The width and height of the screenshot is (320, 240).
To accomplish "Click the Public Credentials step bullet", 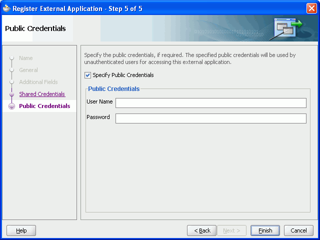I will pyautogui.click(x=11, y=106).
